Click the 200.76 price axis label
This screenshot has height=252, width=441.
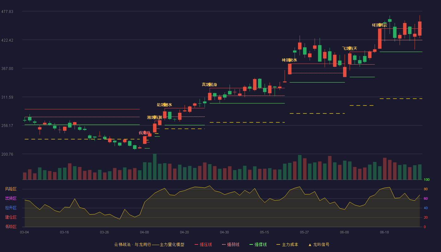click(7, 154)
